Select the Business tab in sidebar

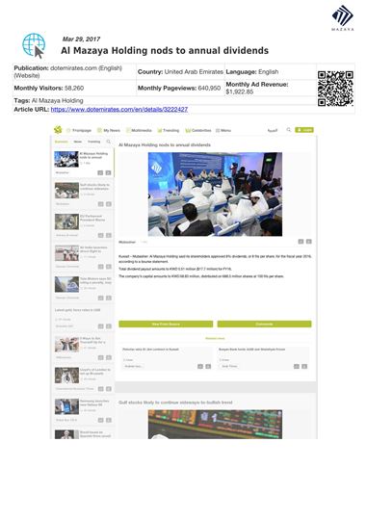[61, 142]
